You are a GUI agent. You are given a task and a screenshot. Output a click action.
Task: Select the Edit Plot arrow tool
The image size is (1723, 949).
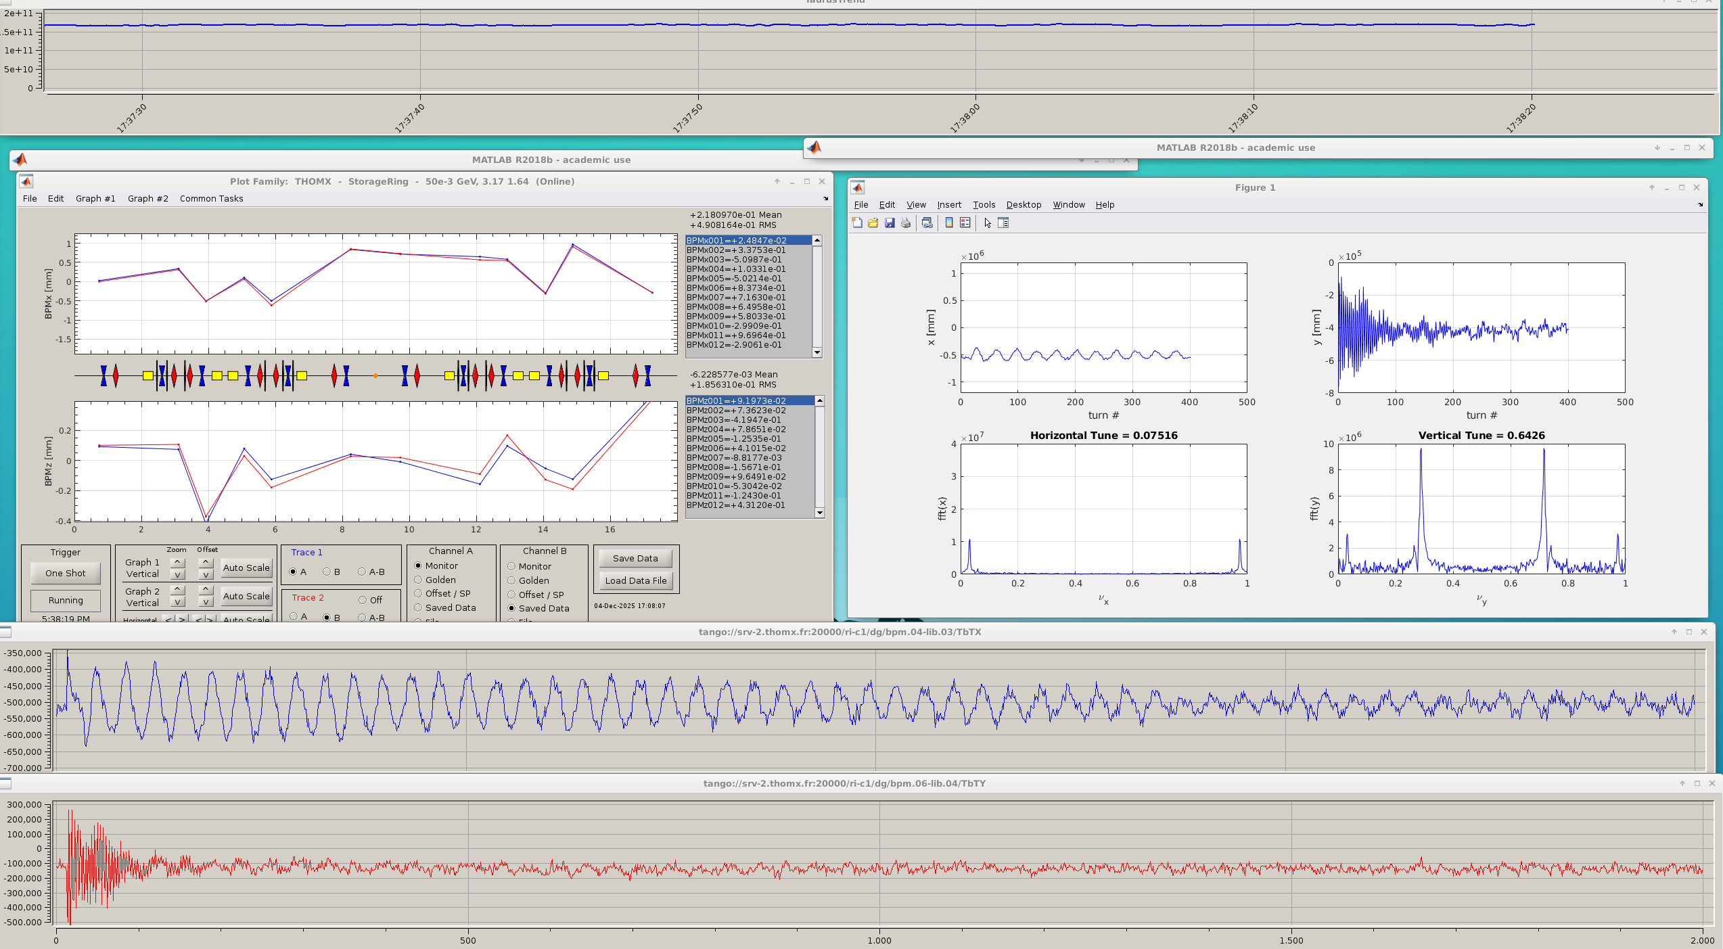(x=988, y=223)
